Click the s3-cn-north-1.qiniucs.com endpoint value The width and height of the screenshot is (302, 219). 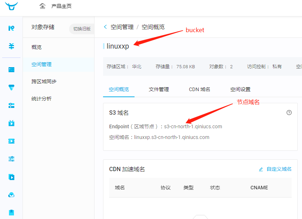(193, 126)
